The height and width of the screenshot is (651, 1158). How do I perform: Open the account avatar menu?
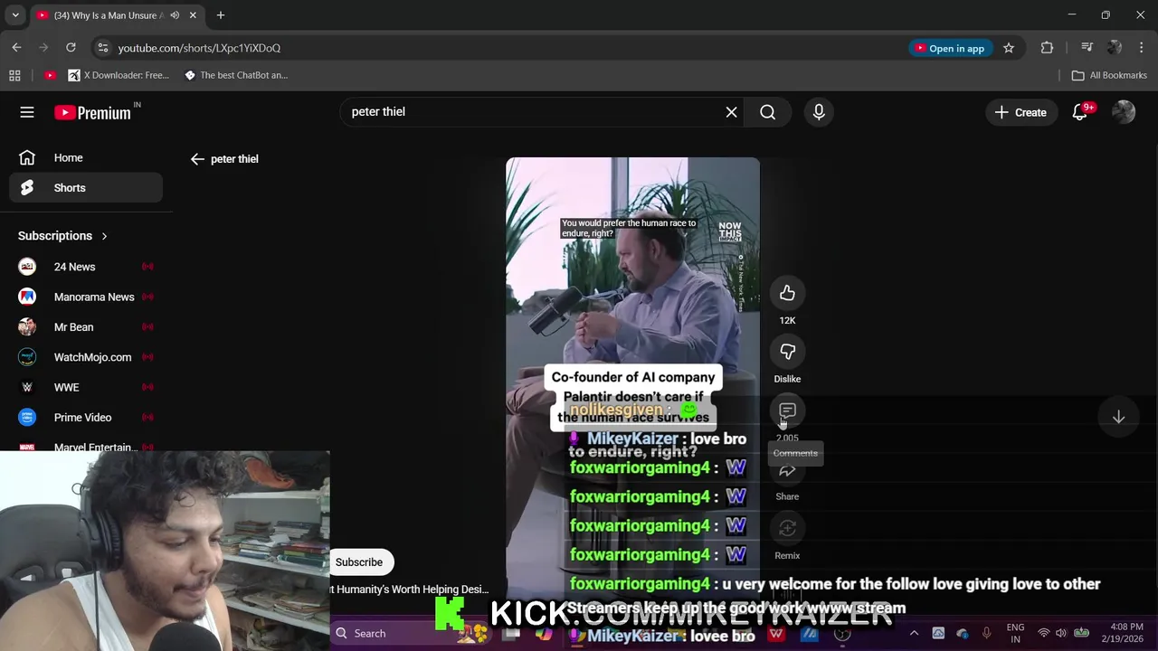coord(1124,112)
